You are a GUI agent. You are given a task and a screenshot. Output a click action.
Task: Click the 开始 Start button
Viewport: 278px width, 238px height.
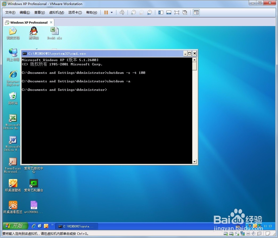[x=15, y=226]
